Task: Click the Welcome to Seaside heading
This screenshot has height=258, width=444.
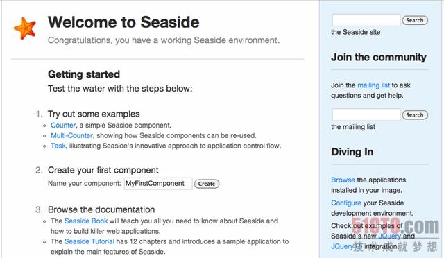Action: point(123,22)
